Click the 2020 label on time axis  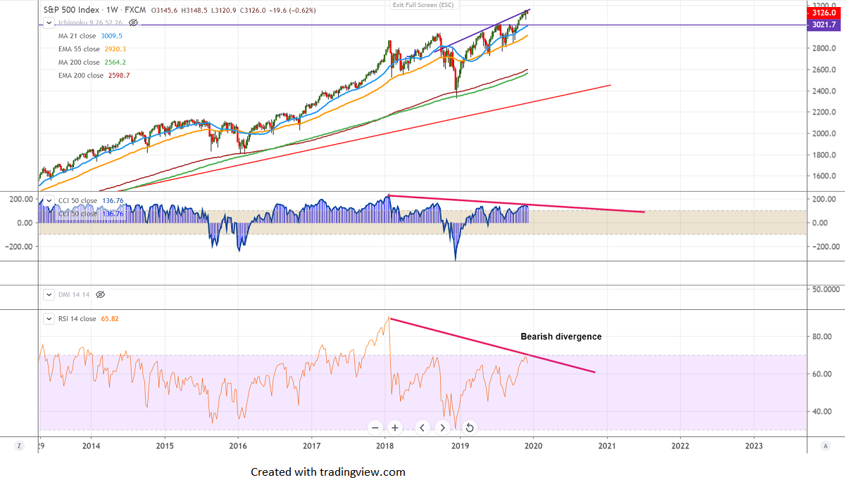[533, 446]
